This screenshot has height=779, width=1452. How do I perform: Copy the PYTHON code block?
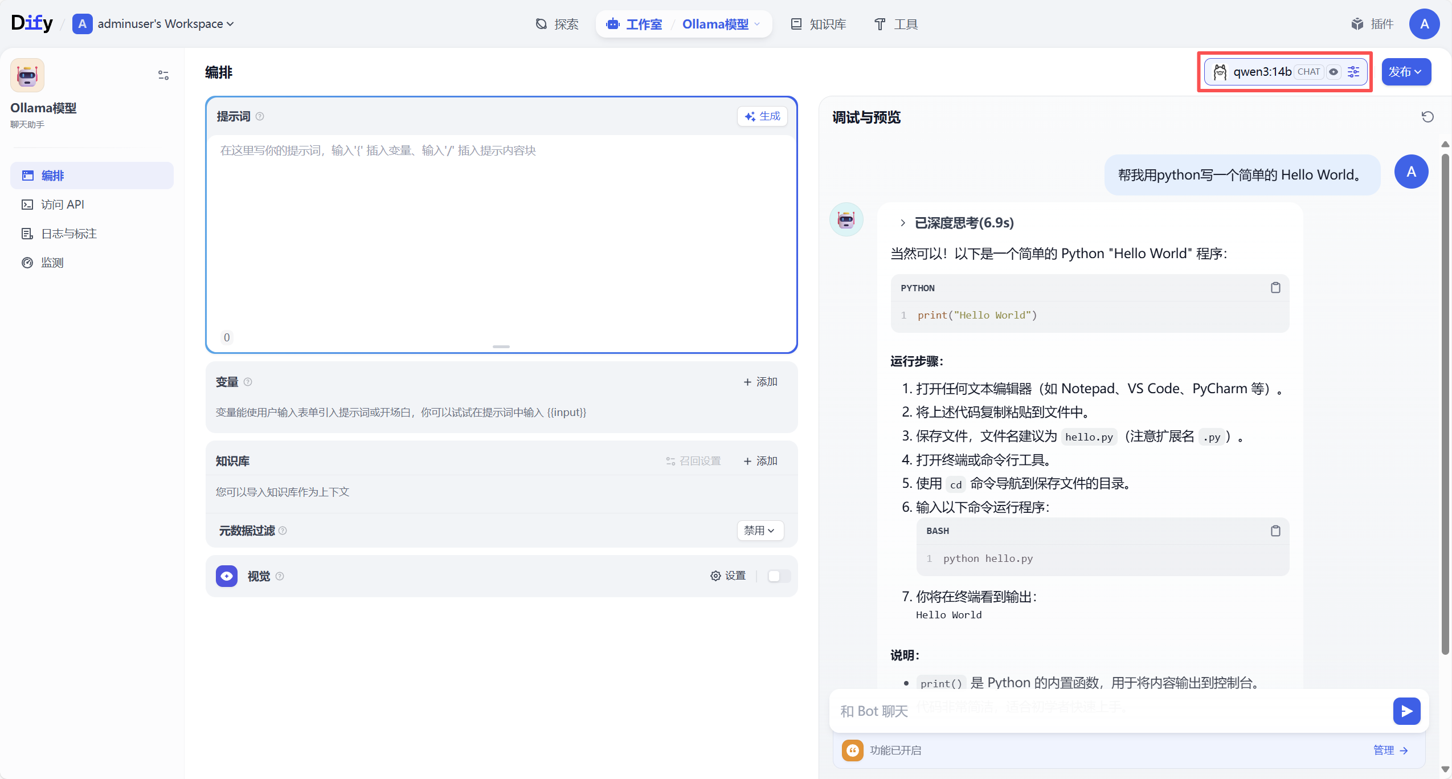pyautogui.click(x=1275, y=288)
